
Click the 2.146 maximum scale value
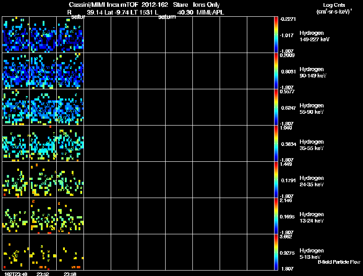(287, 200)
